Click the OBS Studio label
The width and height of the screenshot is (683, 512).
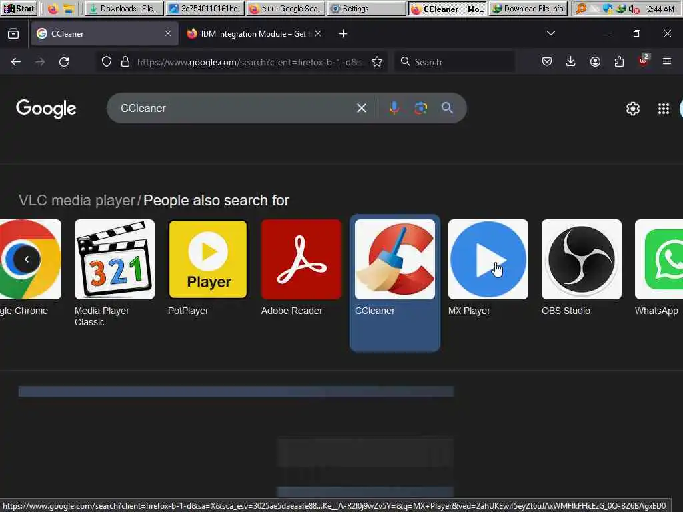pyautogui.click(x=566, y=311)
